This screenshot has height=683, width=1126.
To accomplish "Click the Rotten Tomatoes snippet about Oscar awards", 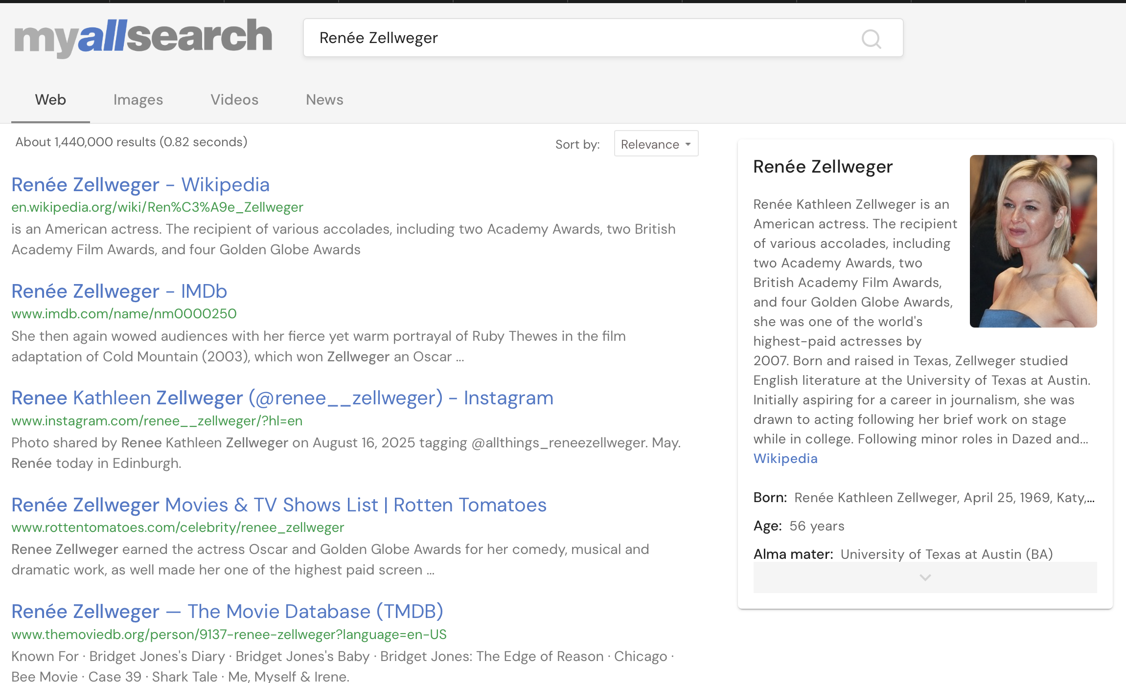I will (x=330, y=560).
